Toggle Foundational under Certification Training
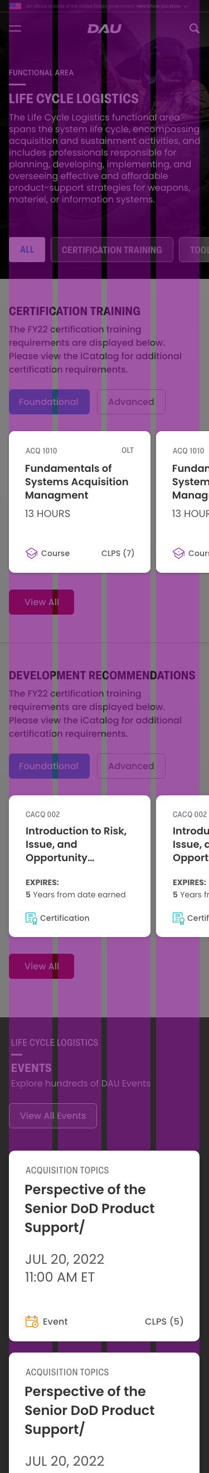Viewport: 209px width, 1473px height. pos(49,402)
